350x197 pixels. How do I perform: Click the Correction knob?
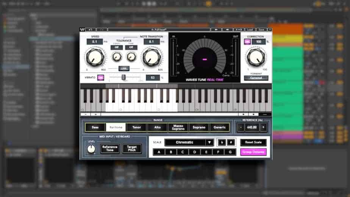tap(256, 57)
